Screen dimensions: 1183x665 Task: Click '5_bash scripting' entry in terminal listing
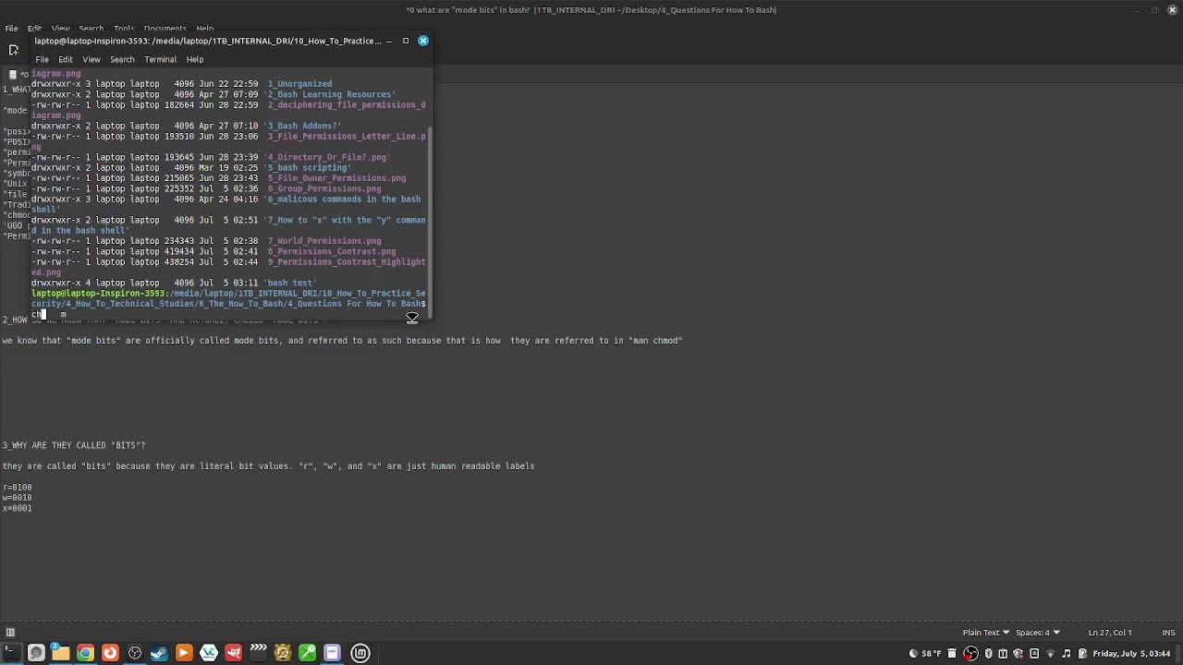tap(309, 168)
